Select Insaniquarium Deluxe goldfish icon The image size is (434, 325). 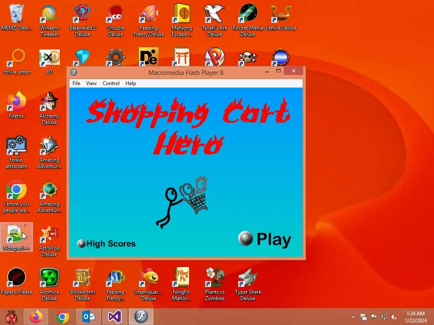tap(149, 284)
